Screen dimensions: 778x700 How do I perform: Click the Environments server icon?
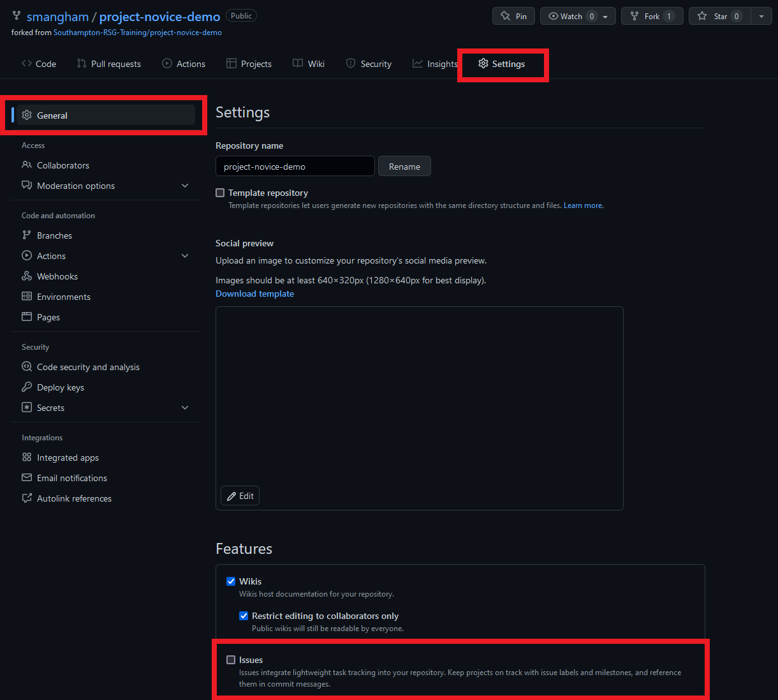(x=27, y=297)
